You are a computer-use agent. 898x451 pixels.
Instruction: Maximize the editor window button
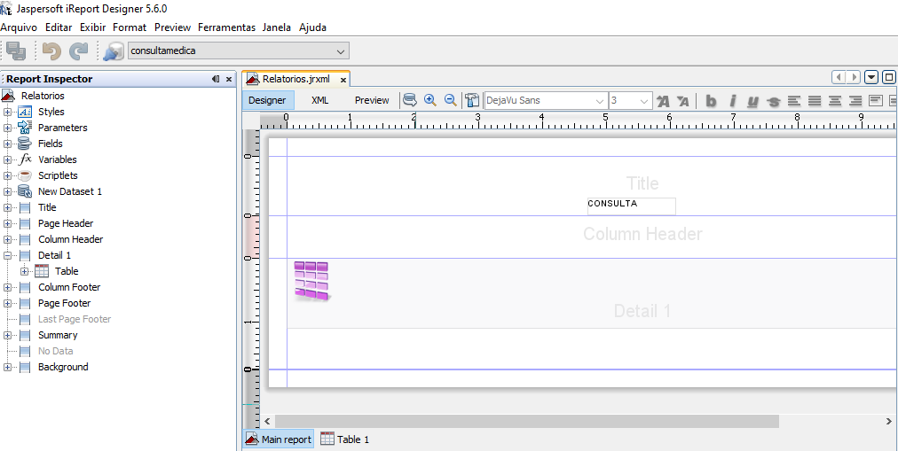coord(889,77)
